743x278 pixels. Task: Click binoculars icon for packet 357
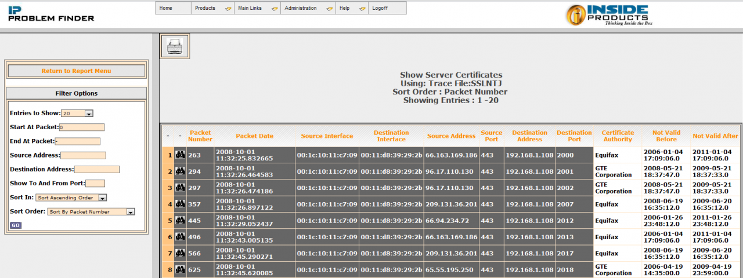pyautogui.click(x=180, y=204)
